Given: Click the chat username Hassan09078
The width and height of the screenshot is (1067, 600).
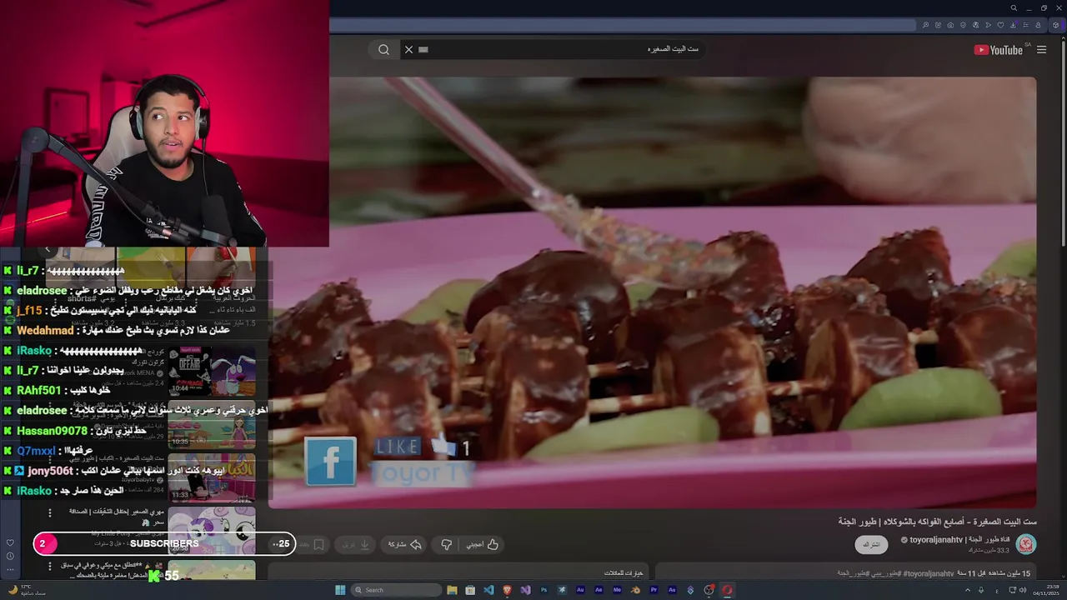Looking at the screenshot, I should 52,431.
